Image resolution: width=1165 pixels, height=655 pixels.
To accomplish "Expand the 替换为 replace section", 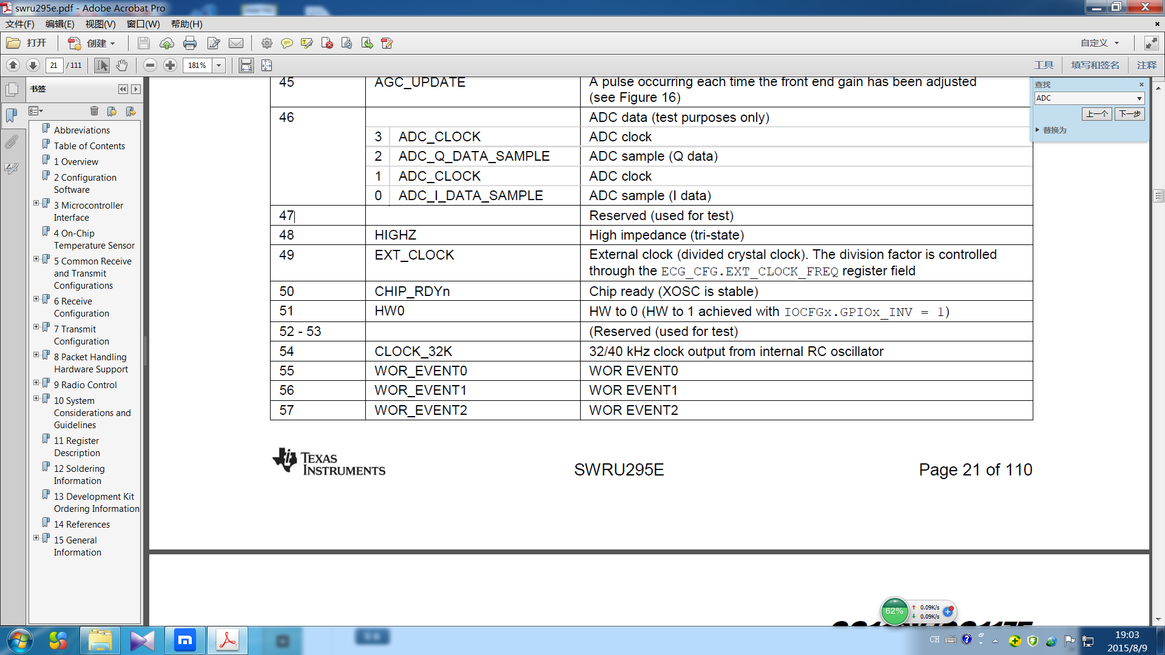I will (x=1038, y=130).
